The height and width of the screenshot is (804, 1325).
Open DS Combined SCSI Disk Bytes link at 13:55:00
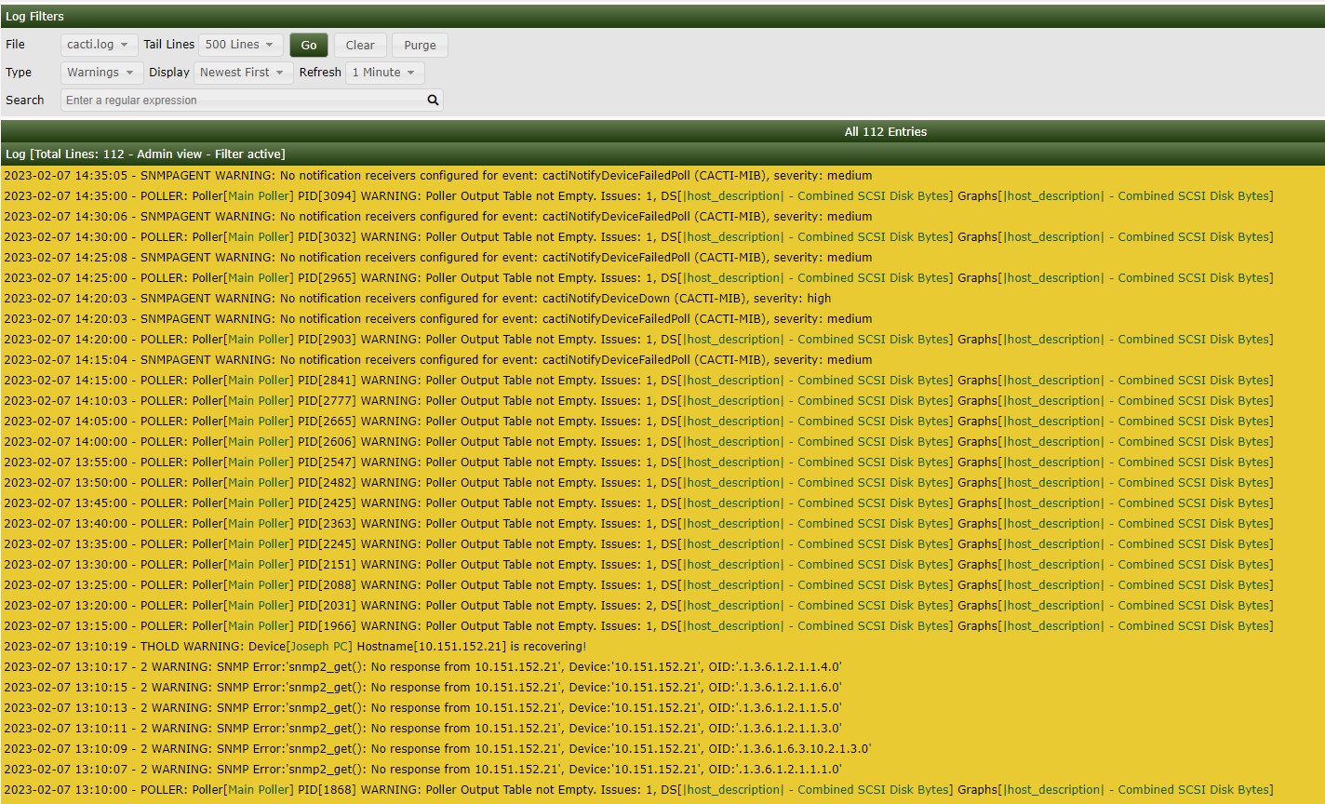pyautogui.click(x=816, y=462)
